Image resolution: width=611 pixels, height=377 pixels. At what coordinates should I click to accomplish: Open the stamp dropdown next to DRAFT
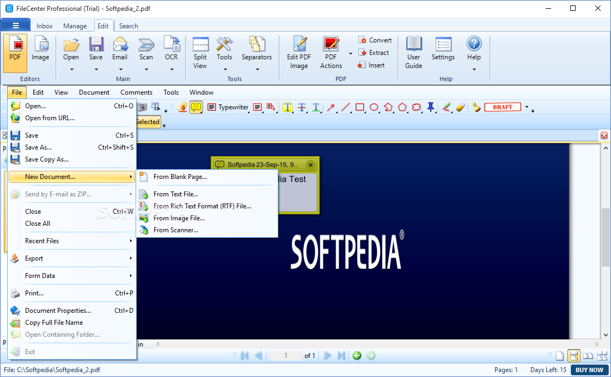coord(527,107)
